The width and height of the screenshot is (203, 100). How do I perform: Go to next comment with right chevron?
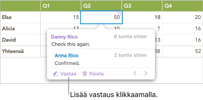(x=146, y=74)
